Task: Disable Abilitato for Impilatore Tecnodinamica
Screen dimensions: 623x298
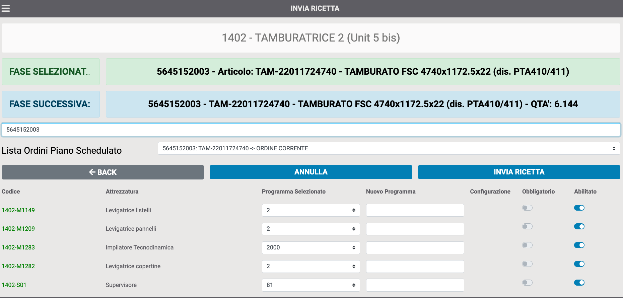Action: coord(579,245)
